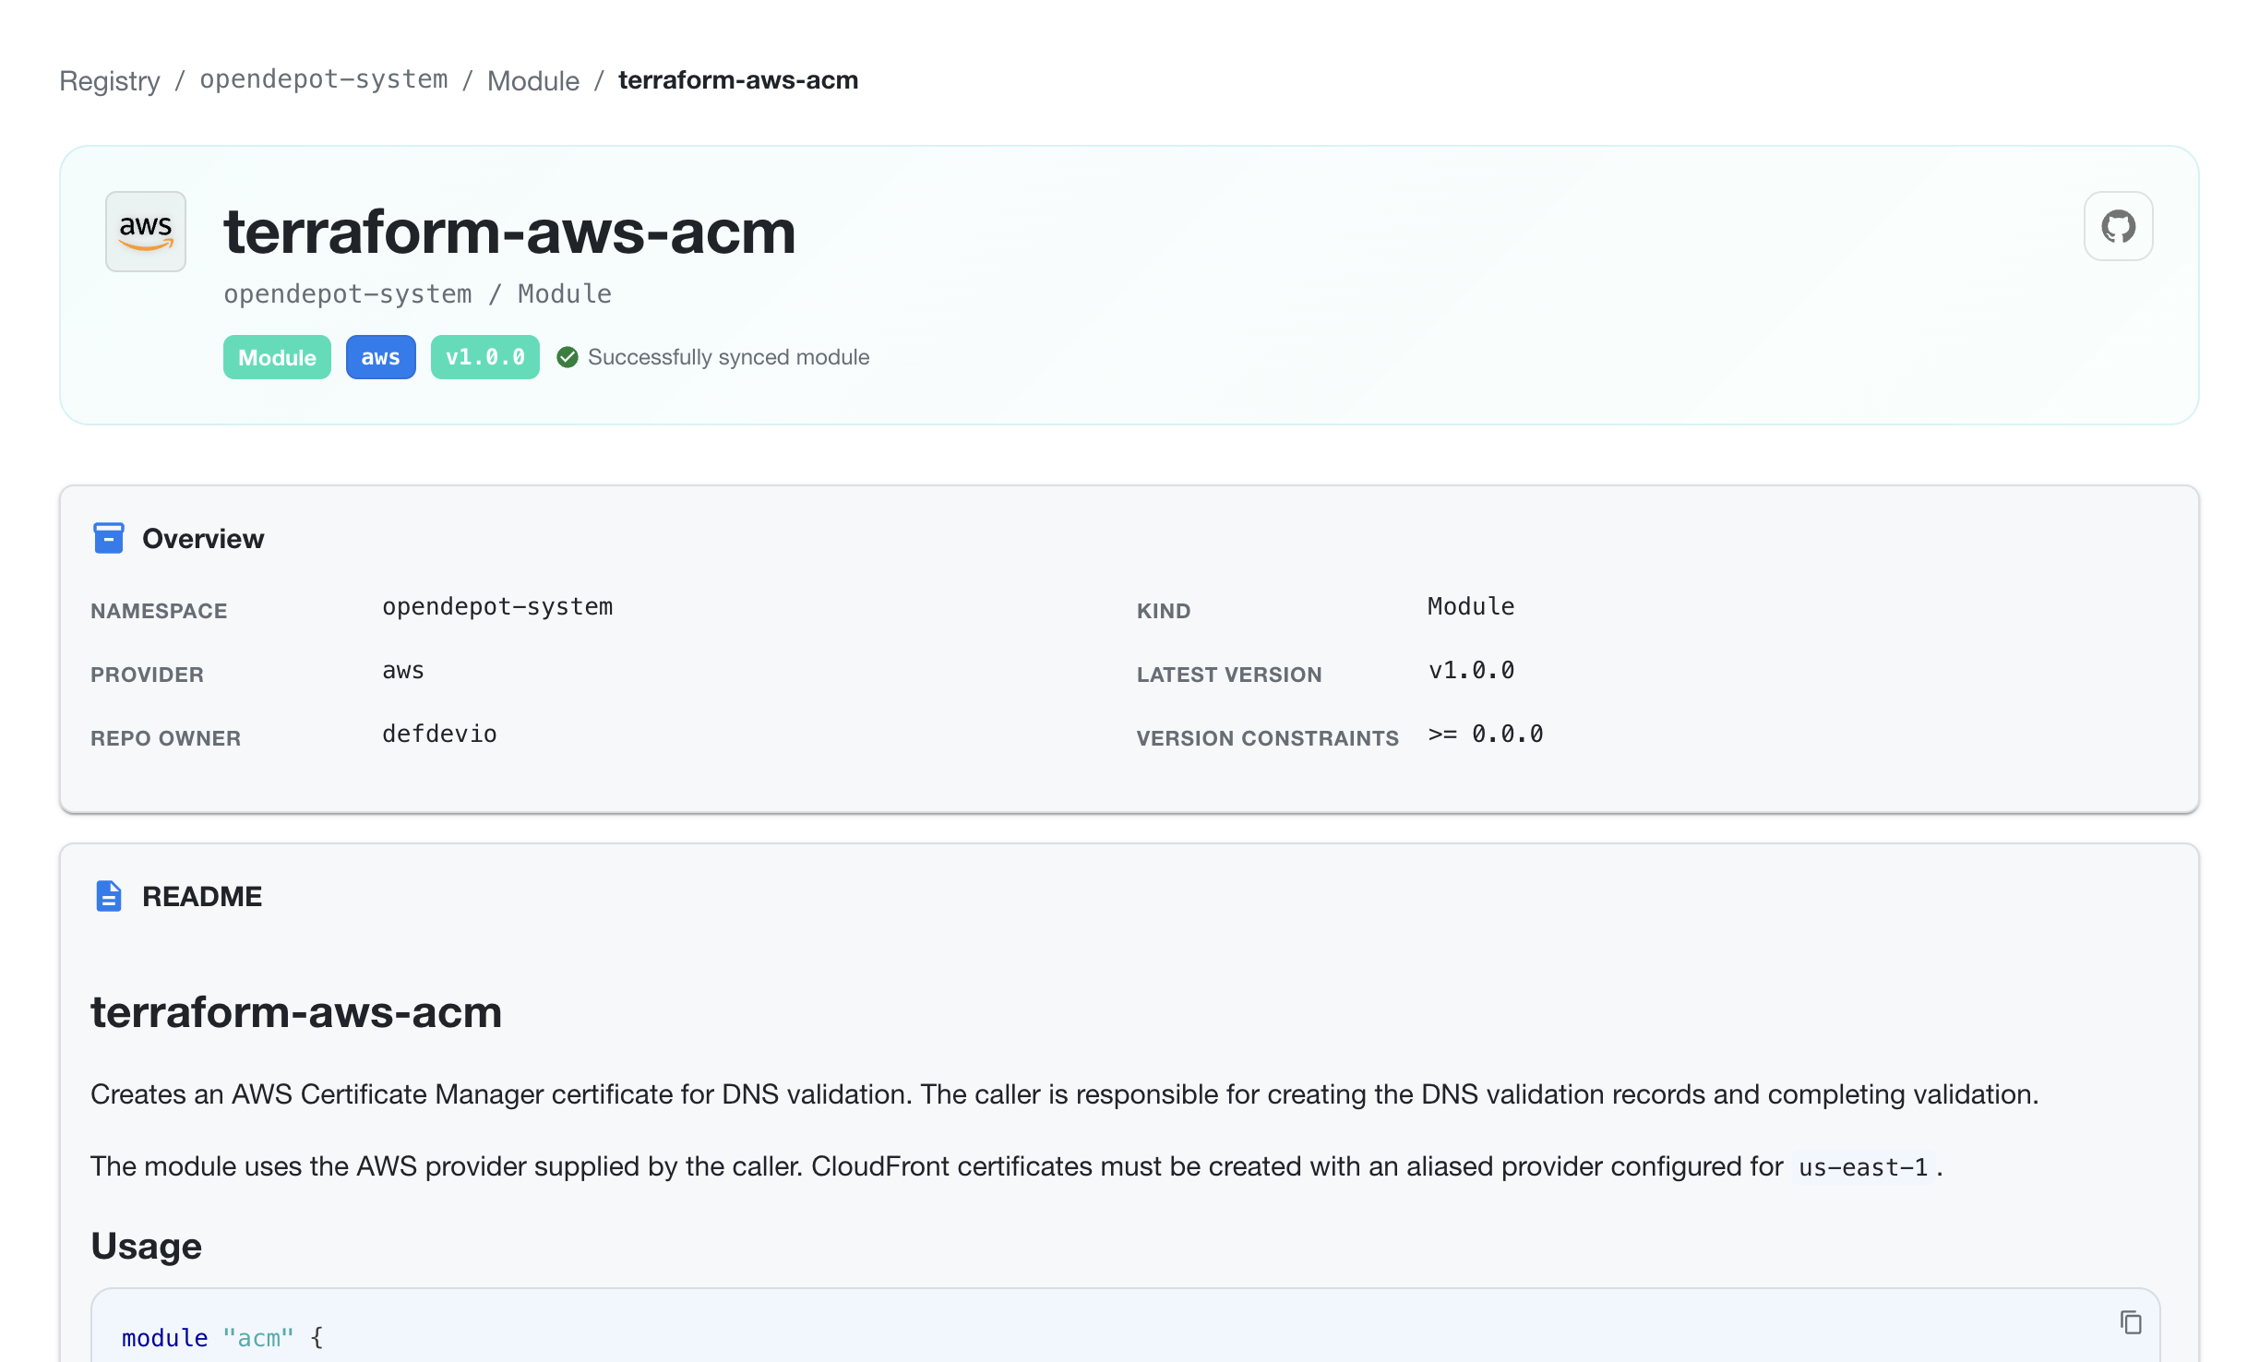This screenshot has height=1362, width=2259.
Task: Click the KIND label
Action: pos(1164,611)
